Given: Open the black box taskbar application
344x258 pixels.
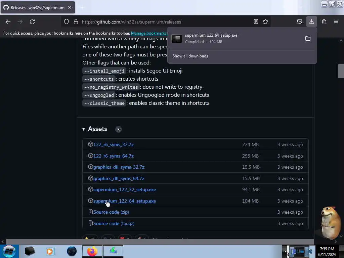Looking at the screenshot, I should [30, 251].
